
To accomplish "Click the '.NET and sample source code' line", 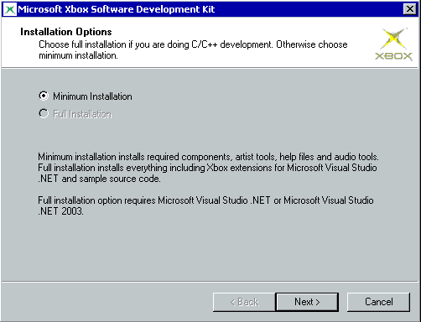I will tap(99, 179).
